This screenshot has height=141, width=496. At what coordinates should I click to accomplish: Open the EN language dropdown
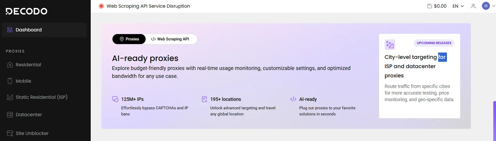(x=458, y=6)
